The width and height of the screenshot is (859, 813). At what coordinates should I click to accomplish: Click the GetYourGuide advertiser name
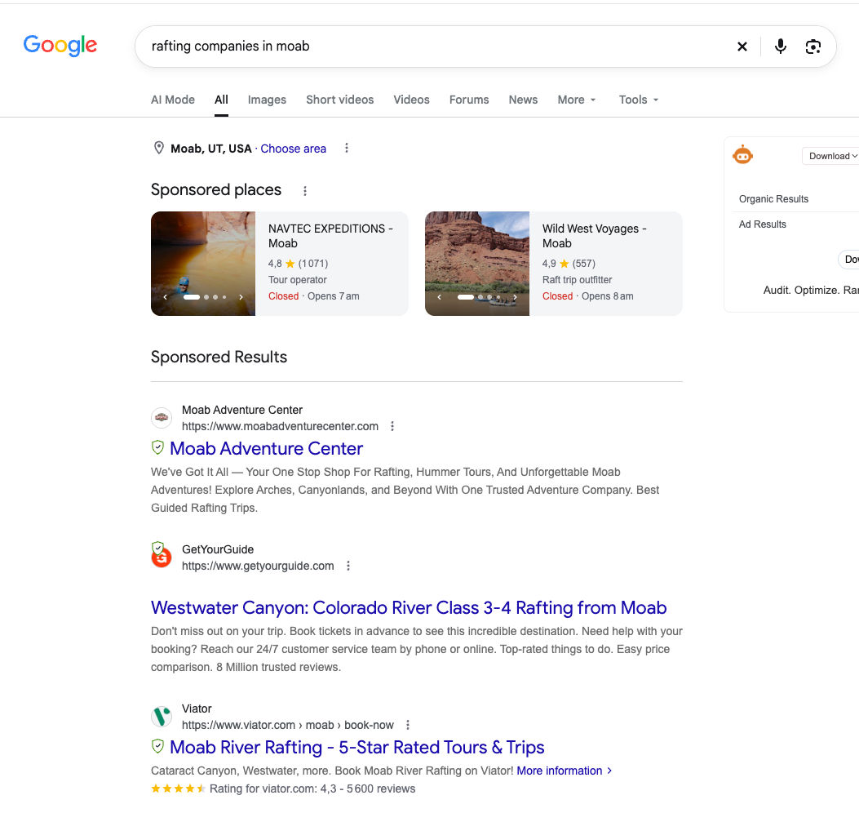click(218, 549)
